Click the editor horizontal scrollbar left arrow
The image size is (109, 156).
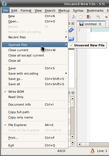pos(79,144)
